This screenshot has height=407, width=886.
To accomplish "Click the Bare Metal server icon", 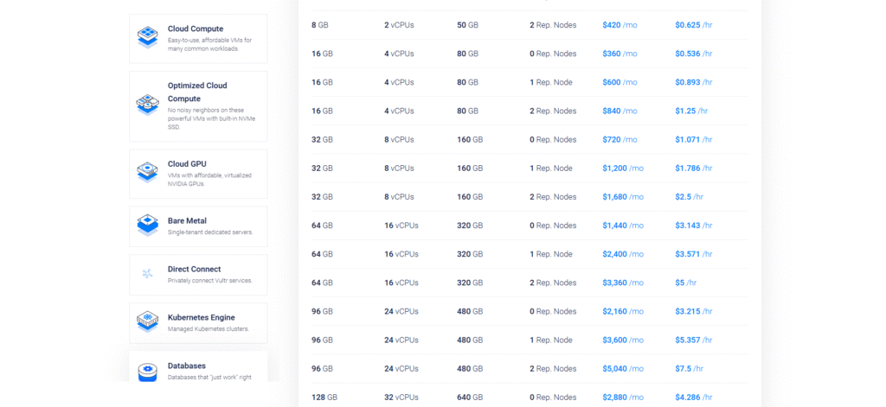I will tap(147, 225).
